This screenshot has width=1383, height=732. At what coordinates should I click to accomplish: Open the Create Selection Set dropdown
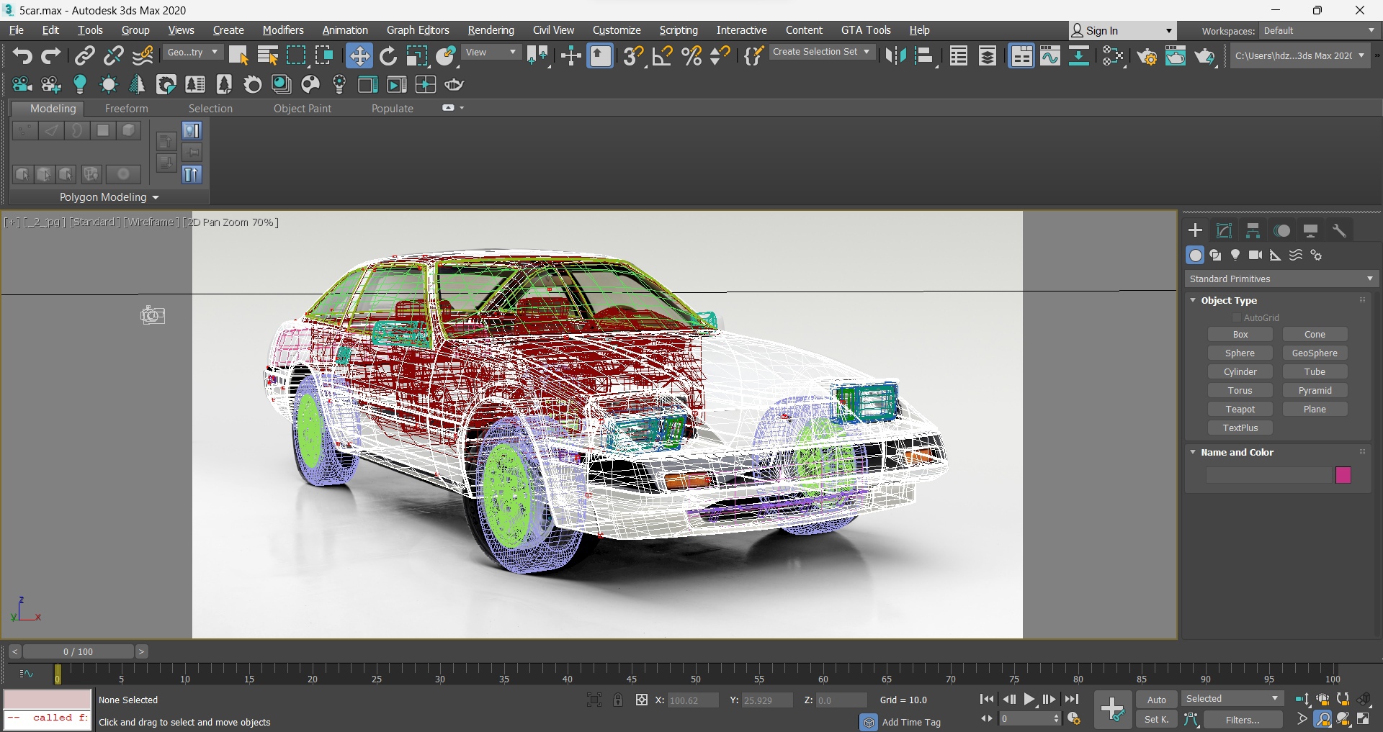(821, 52)
